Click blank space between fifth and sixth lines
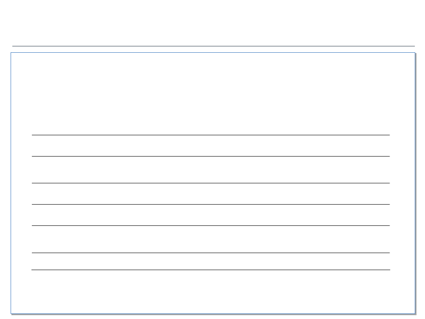 coord(211,239)
